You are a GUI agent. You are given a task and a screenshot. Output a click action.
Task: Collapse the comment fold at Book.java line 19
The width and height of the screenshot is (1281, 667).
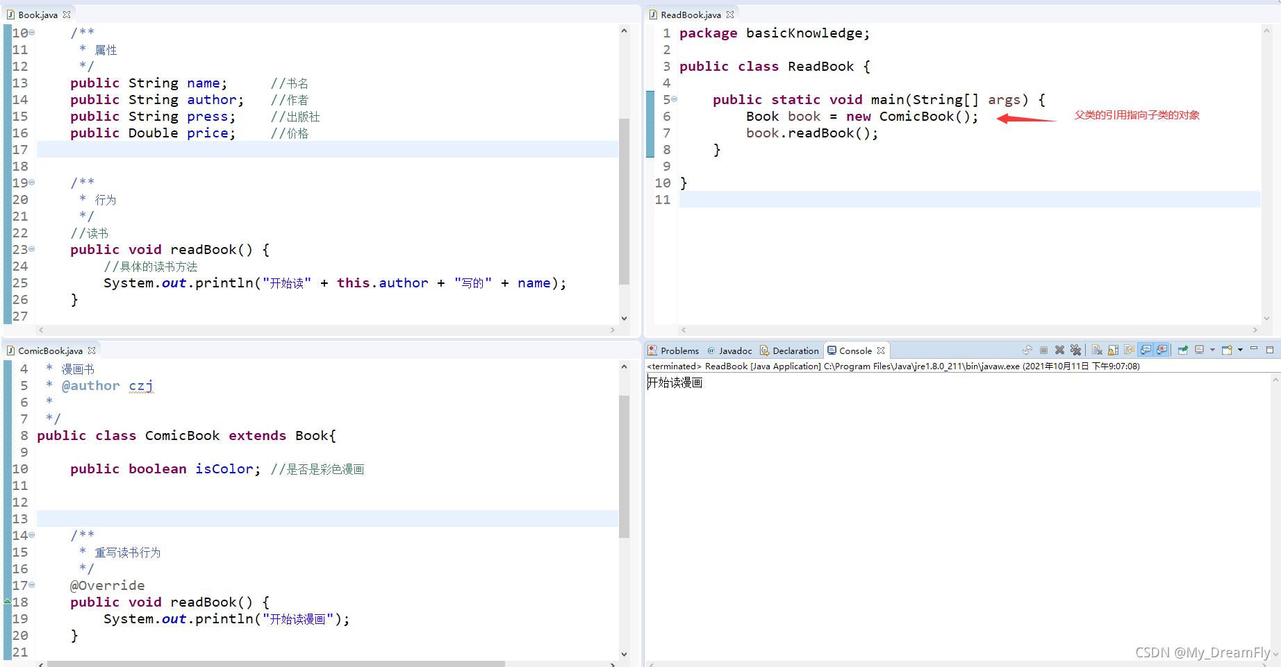pyautogui.click(x=32, y=183)
